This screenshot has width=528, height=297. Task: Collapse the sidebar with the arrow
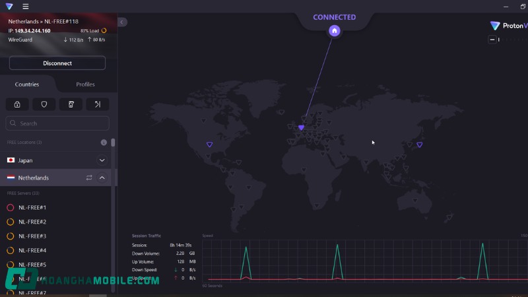(x=122, y=22)
